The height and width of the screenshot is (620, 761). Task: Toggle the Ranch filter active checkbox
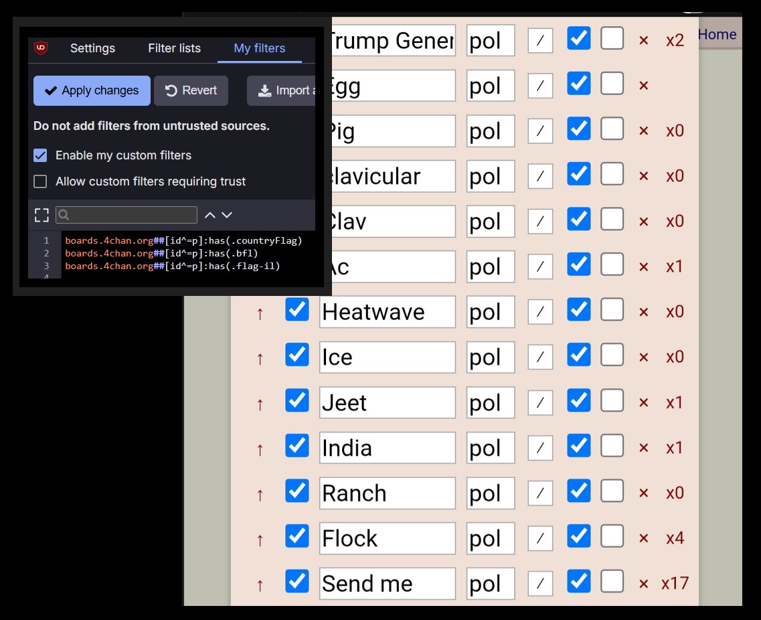coord(297,491)
